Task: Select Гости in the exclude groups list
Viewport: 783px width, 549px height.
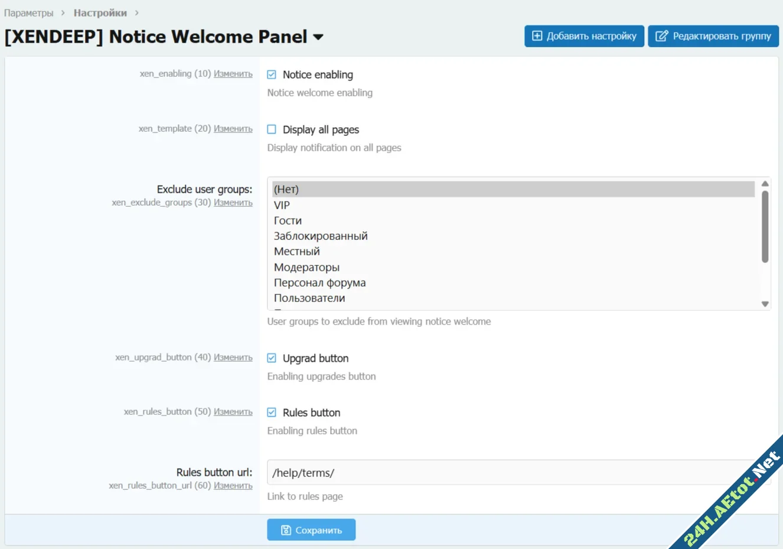Action: pyautogui.click(x=288, y=220)
